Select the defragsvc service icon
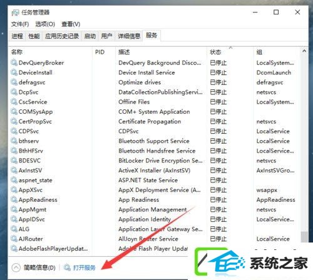313x280 pixels. tap(14, 82)
